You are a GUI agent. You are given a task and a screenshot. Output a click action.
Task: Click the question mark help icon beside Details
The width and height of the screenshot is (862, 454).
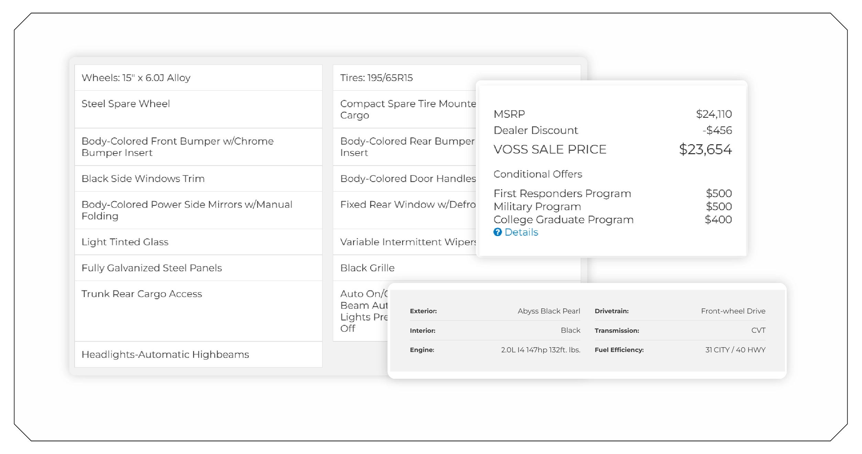point(498,232)
